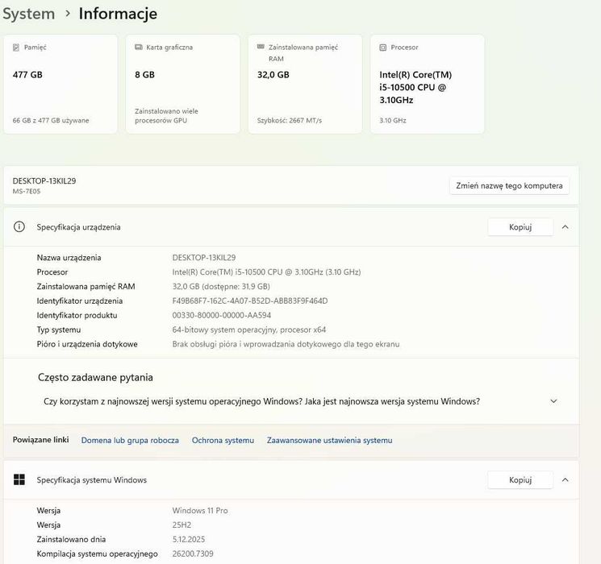Rename PC with Zmień nazwę tego komputera
This screenshot has height=564, width=601.
pos(509,186)
